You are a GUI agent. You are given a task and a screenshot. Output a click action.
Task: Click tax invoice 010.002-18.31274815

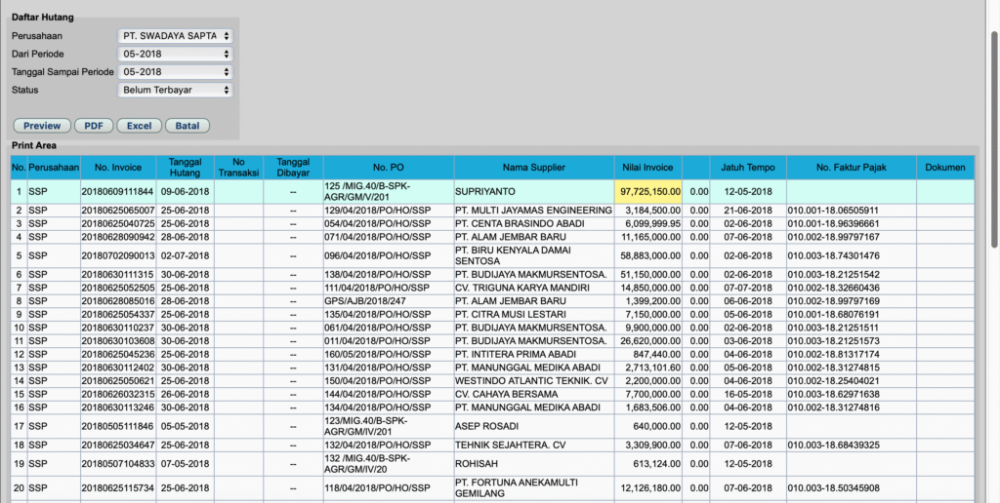(833, 368)
